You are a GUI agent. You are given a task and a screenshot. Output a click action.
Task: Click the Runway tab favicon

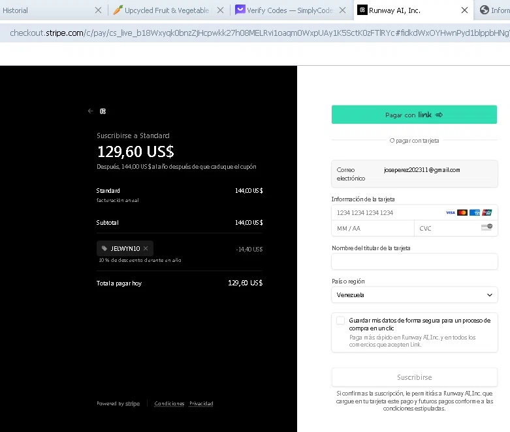click(x=362, y=10)
